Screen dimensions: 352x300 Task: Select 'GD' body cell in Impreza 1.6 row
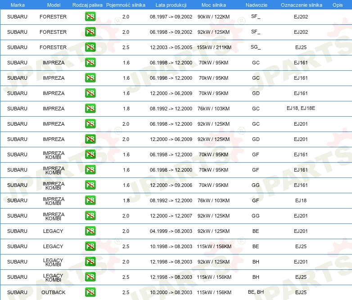point(256,93)
